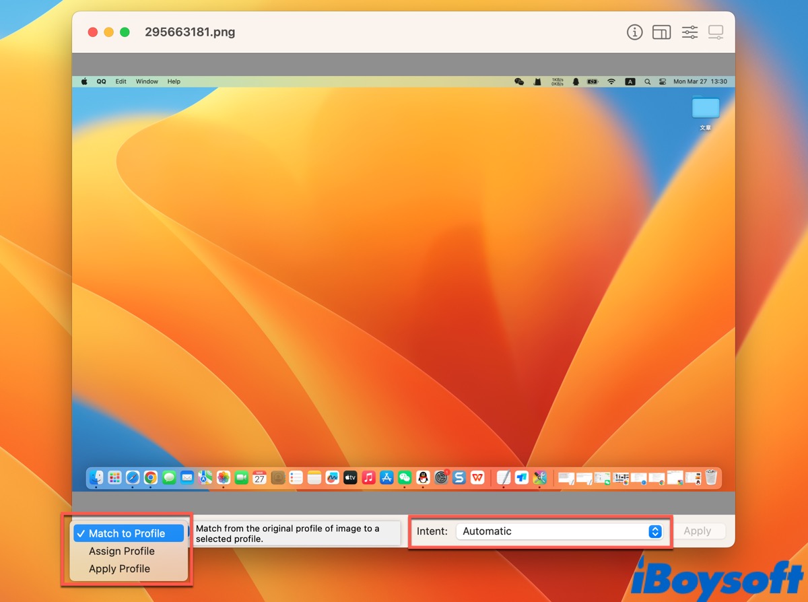Click Apple TV icon in the pictured Dock
Viewport: 808px width, 602px height.
[350, 477]
